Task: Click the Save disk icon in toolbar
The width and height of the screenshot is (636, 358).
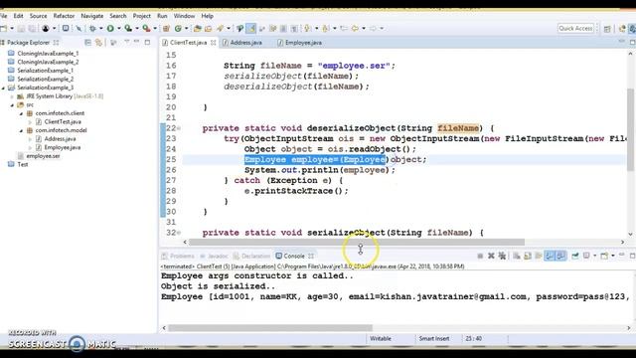Action: [x=21, y=29]
